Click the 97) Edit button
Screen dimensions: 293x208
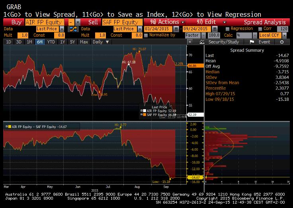tap(206, 22)
